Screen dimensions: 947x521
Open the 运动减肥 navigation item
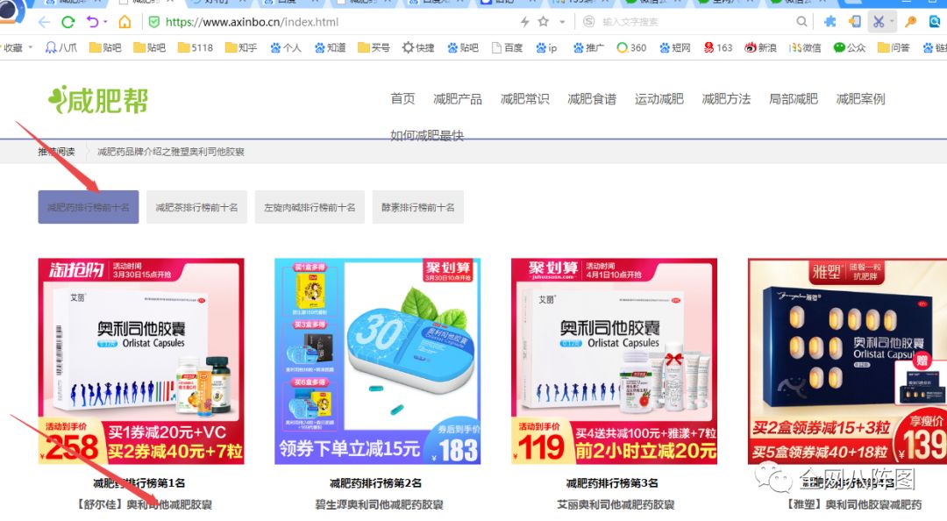click(x=659, y=99)
